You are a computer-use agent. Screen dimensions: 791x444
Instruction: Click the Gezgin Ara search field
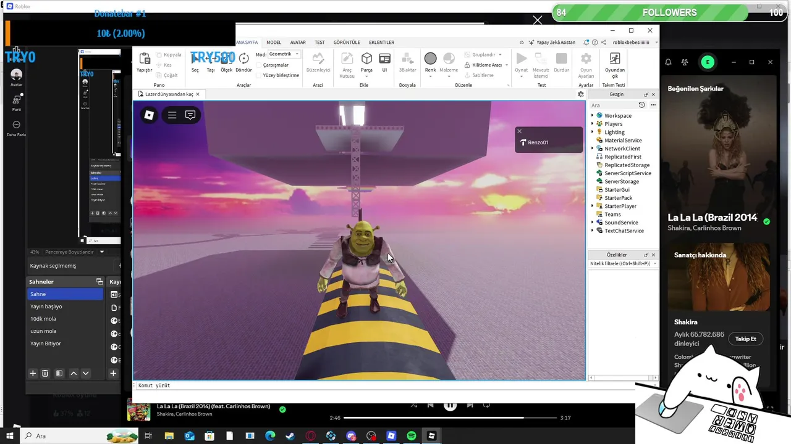[613, 105]
